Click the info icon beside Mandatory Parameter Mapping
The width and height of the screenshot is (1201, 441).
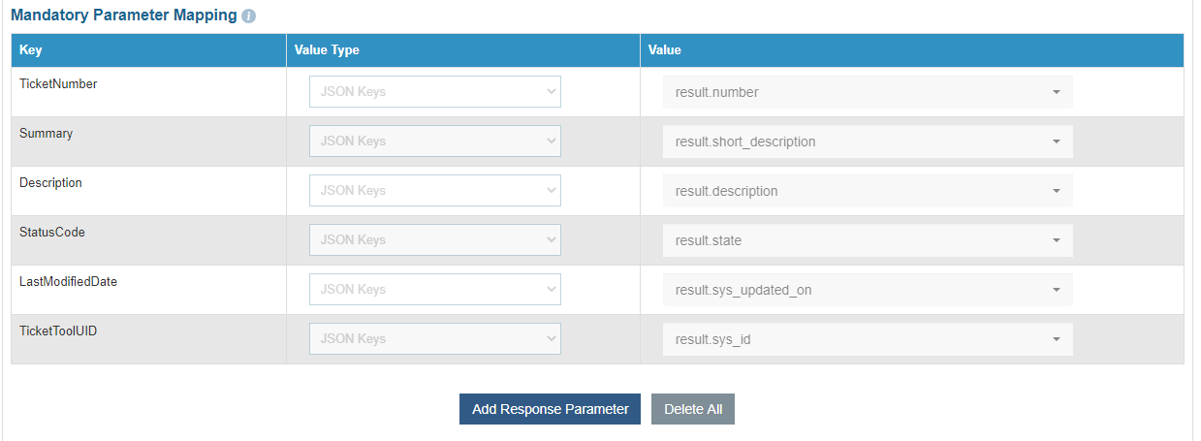(x=249, y=16)
